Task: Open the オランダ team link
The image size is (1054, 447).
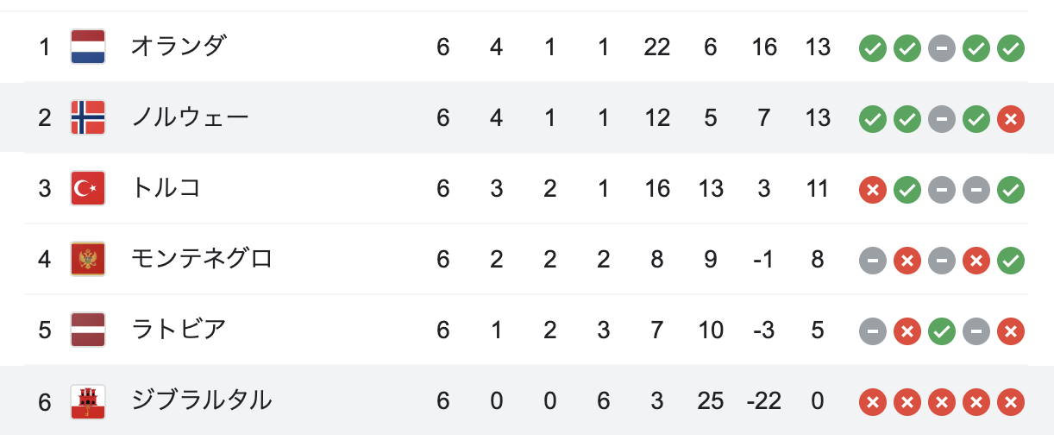Action: click(x=178, y=47)
